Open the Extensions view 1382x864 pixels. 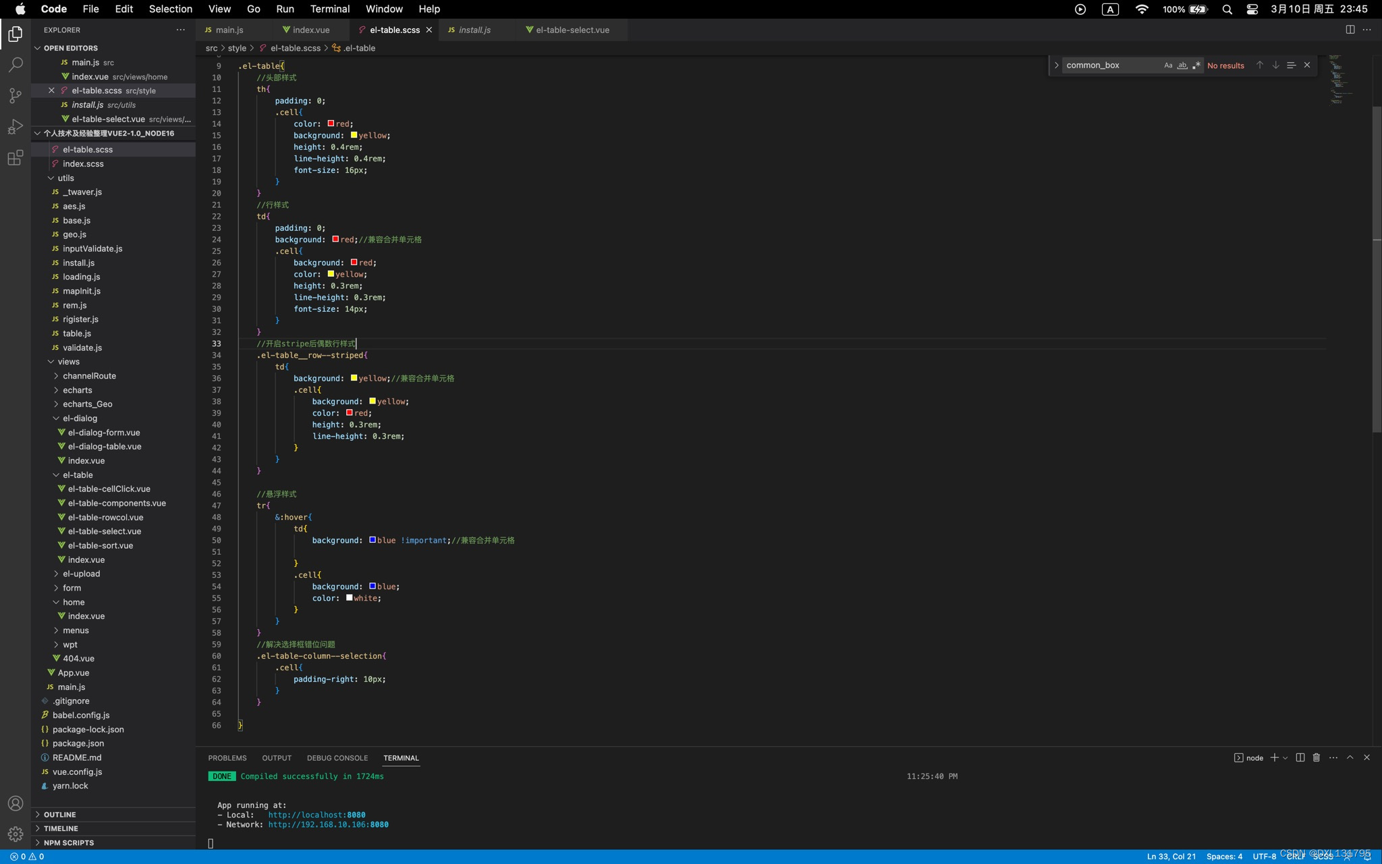click(16, 158)
